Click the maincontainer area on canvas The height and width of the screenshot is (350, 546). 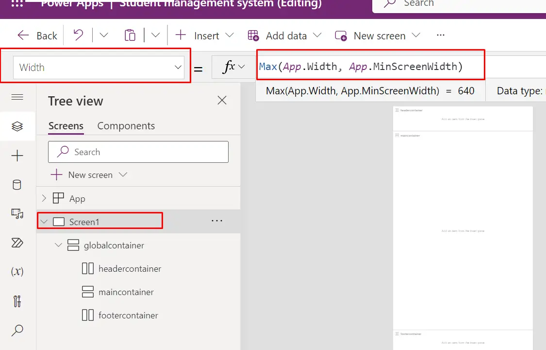click(463, 231)
